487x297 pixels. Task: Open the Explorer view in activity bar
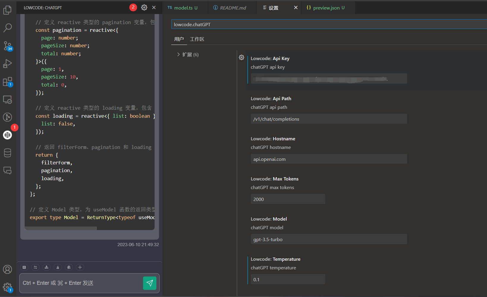point(7,10)
